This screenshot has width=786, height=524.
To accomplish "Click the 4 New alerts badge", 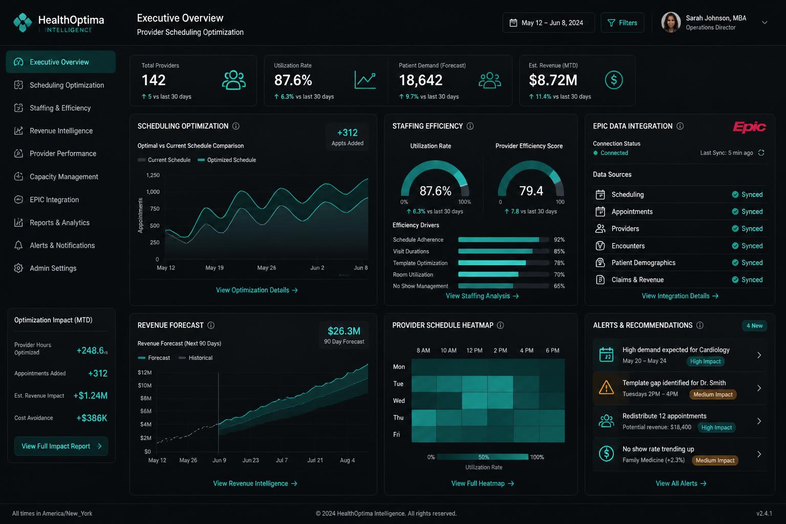I will [754, 325].
